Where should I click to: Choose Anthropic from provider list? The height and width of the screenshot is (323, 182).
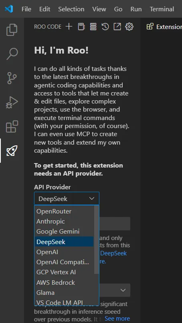point(51,222)
